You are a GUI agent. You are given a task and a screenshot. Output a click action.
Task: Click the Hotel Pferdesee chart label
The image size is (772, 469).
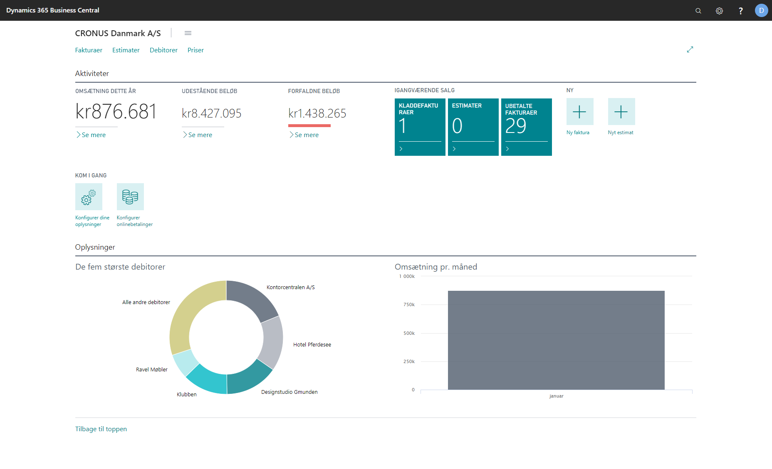[x=312, y=345]
